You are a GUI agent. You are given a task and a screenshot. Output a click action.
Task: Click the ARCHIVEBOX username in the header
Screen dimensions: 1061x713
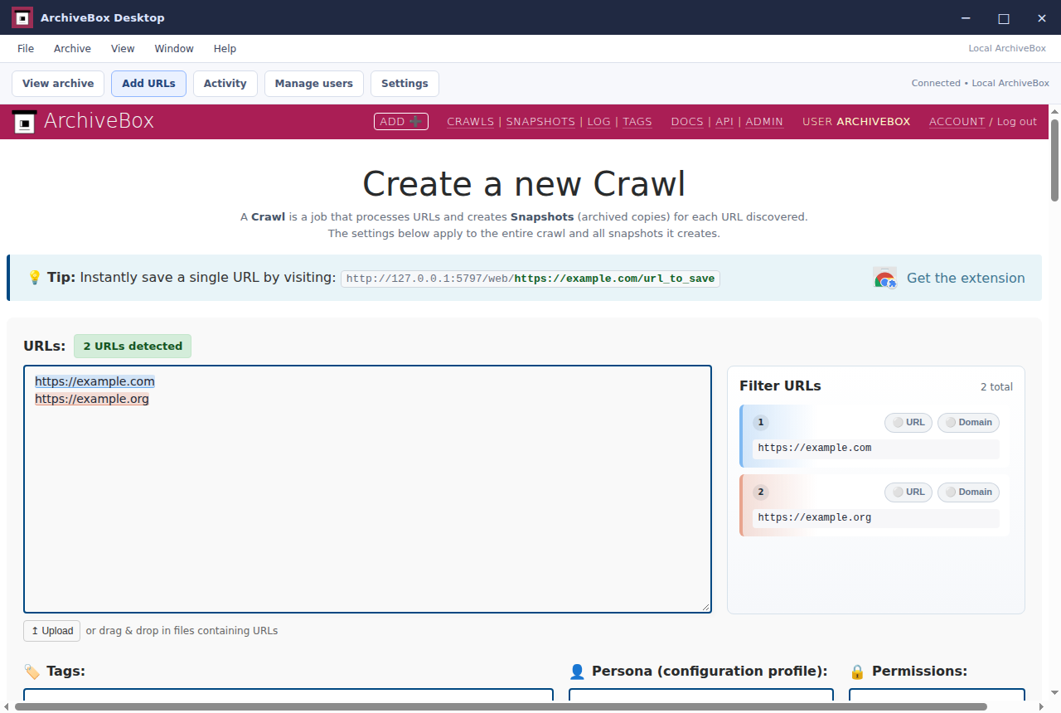pyautogui.click(x=874, y=122)
